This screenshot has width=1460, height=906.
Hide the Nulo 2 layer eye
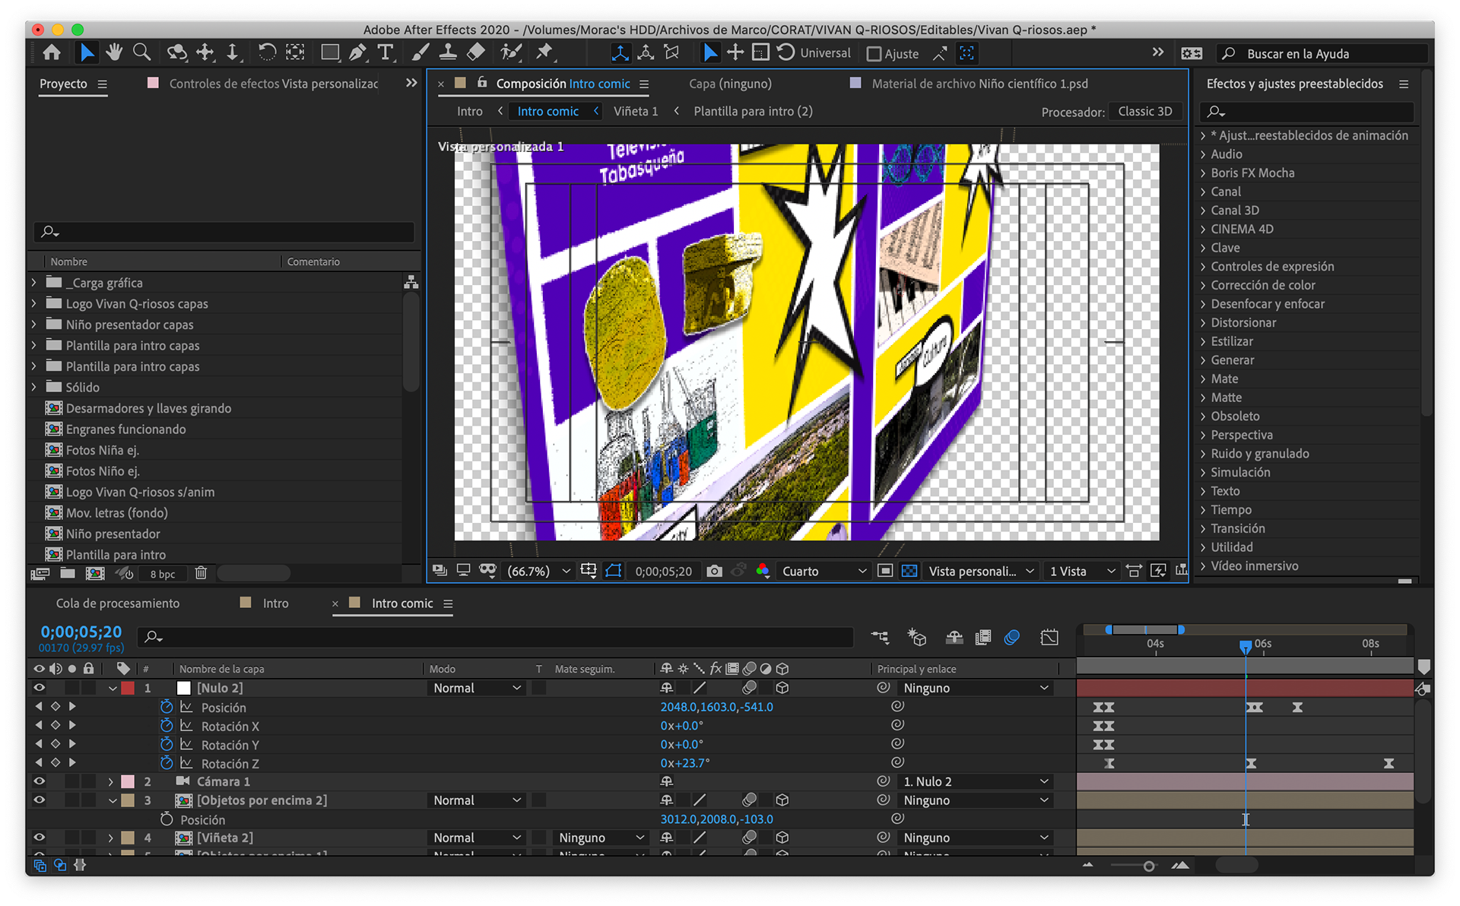[x=39, y=688]
